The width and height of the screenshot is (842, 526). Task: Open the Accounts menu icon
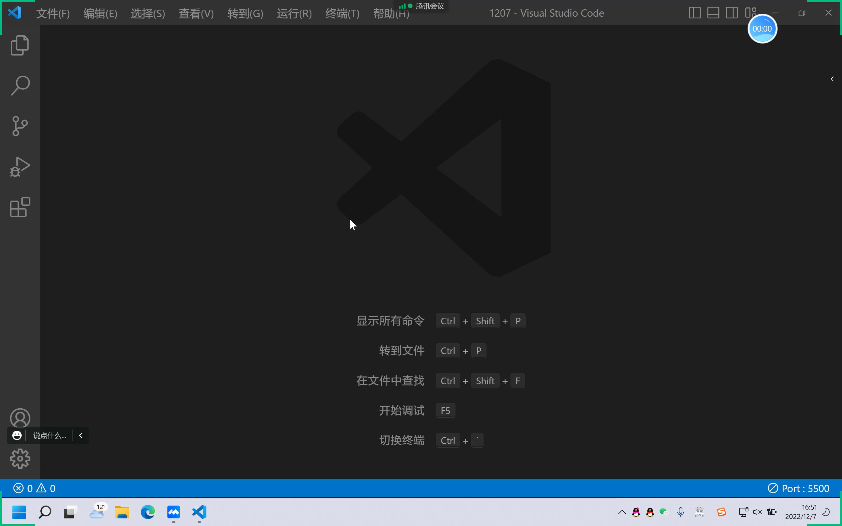coord(20,418)
